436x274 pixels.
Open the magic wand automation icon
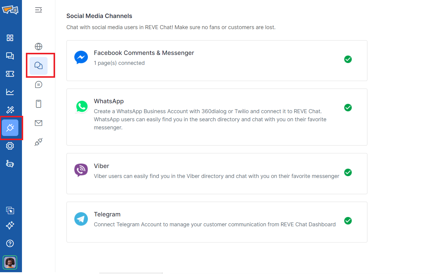(x=10, y=110)
